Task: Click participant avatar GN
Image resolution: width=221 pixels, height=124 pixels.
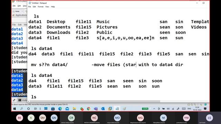Action: pyautogui.click(x=54, y=118)
